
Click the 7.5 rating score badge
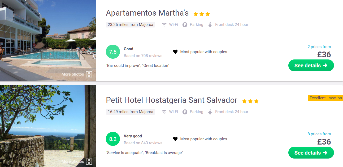(113, 52)
